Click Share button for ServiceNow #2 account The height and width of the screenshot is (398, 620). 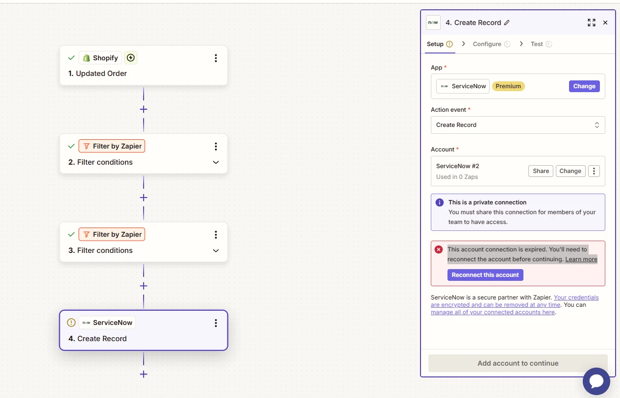pos(541,171)
